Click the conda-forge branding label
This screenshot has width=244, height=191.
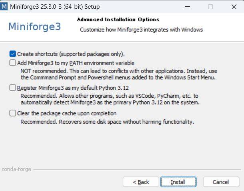(x=16, y=169)
